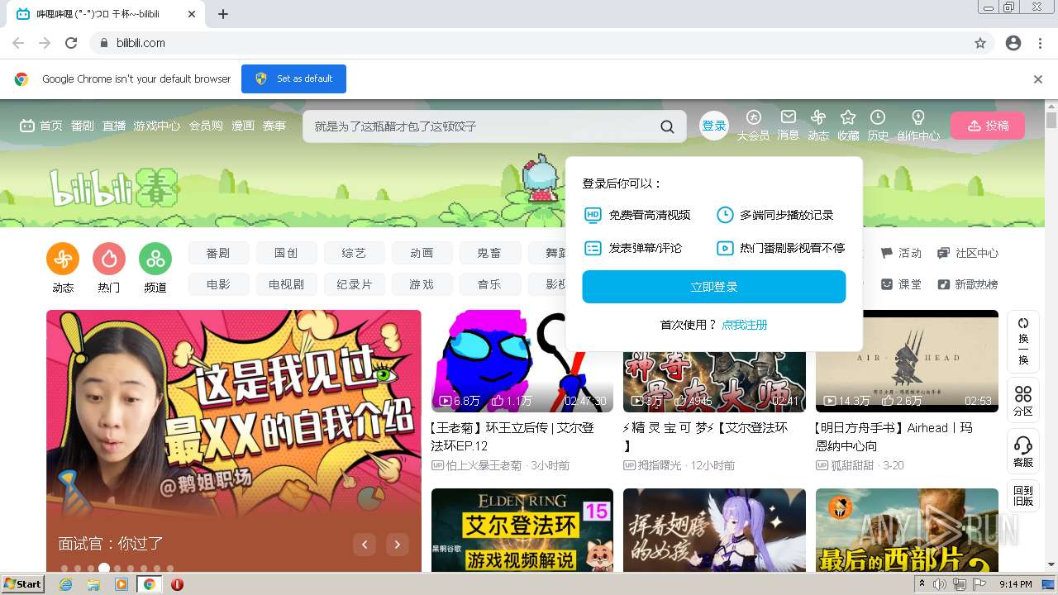Show previous carousel slide

click(x=365, y=544)
